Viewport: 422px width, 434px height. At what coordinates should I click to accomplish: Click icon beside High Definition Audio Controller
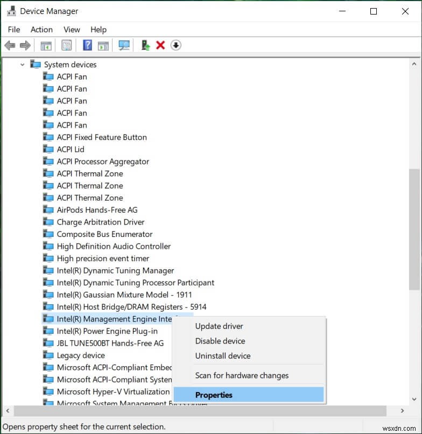tap(48, 246)
